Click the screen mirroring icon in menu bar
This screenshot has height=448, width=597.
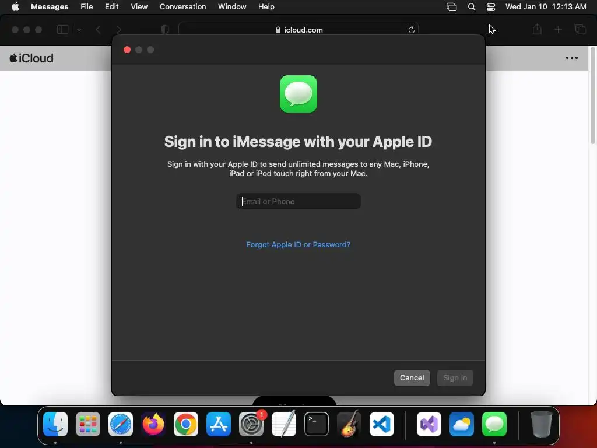[452, 7]
